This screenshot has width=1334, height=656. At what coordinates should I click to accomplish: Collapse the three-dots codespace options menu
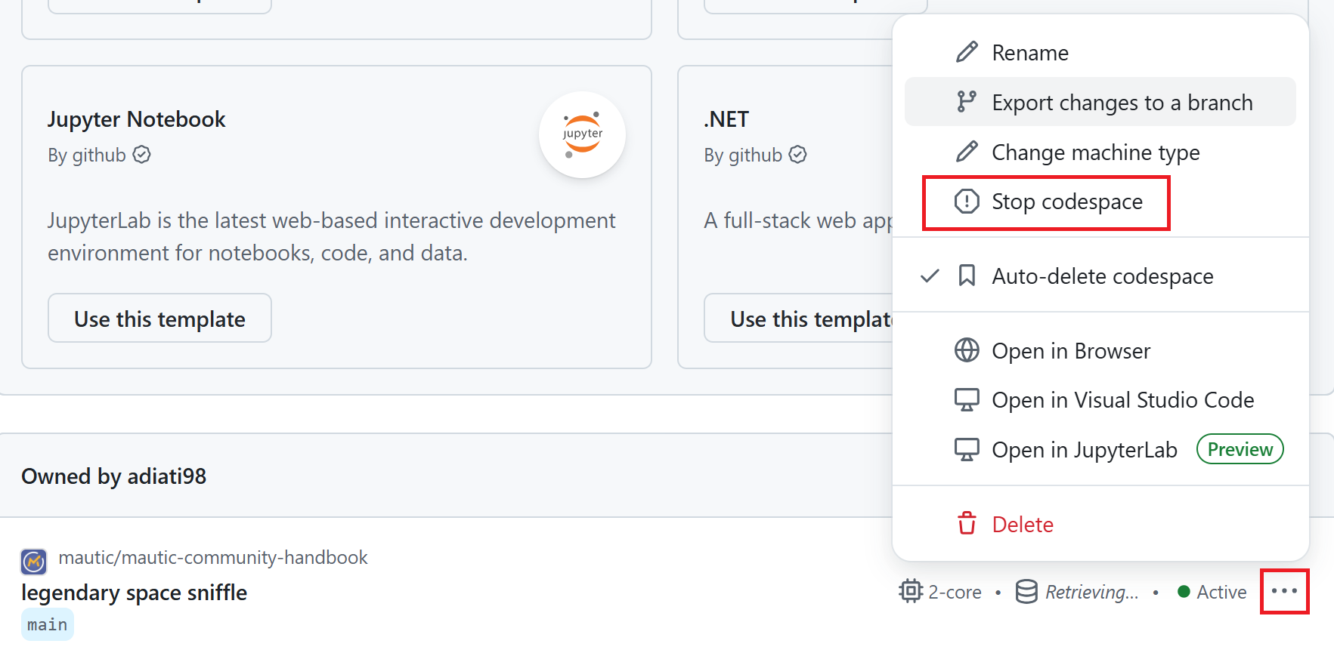pos(1284,591)
